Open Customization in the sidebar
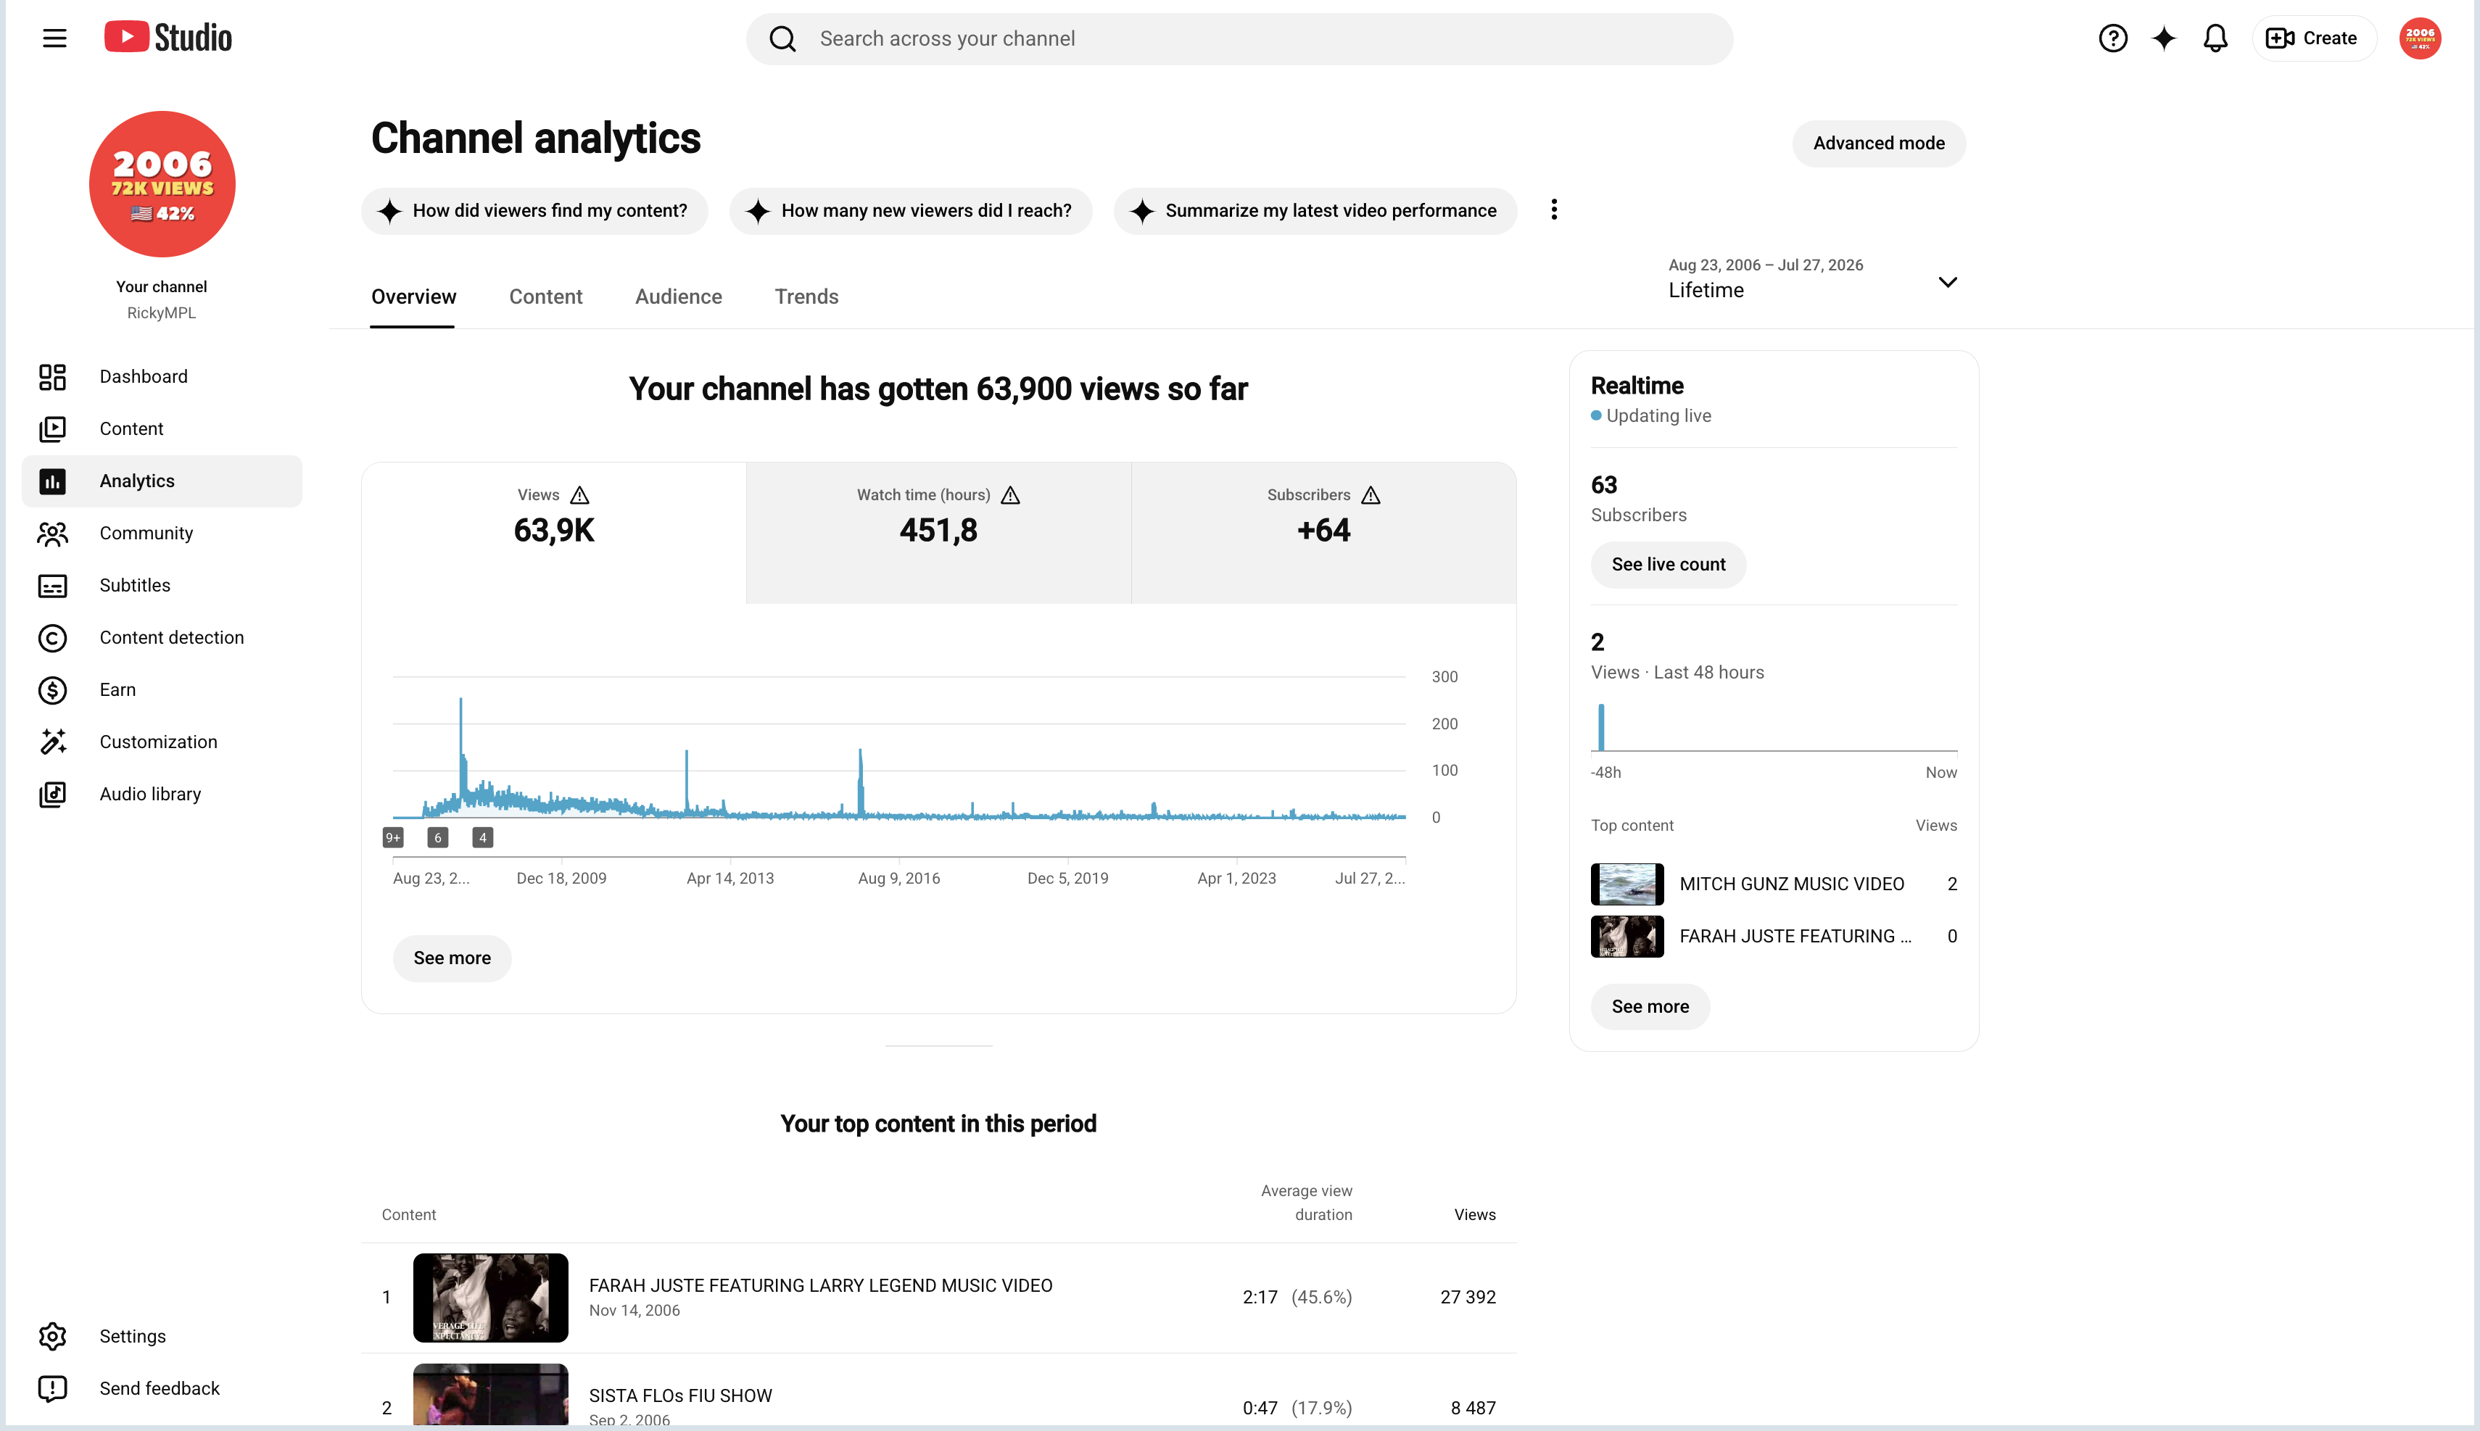The width and height of the screenshot is (2480, 1431). [162, 742]
